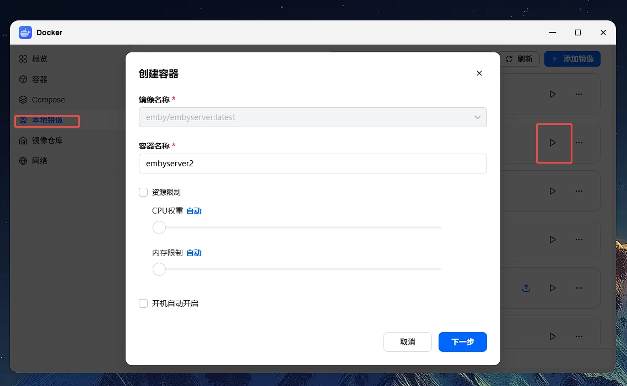Screen dimensions: 627x386
Task: Close the 创建容器 dialog
Action: pos(479,73)
